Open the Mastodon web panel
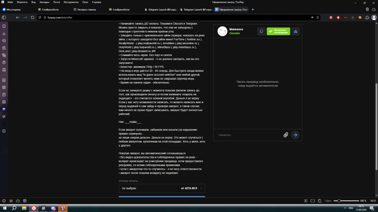 (x=4, y=109)
